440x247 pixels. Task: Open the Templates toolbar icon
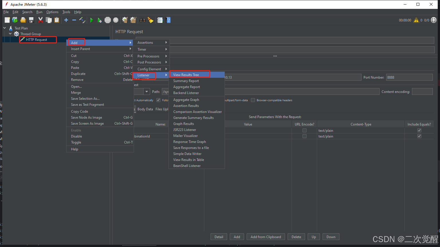[15, 20]
